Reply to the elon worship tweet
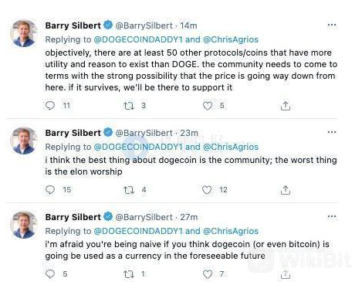 [50, 190]
